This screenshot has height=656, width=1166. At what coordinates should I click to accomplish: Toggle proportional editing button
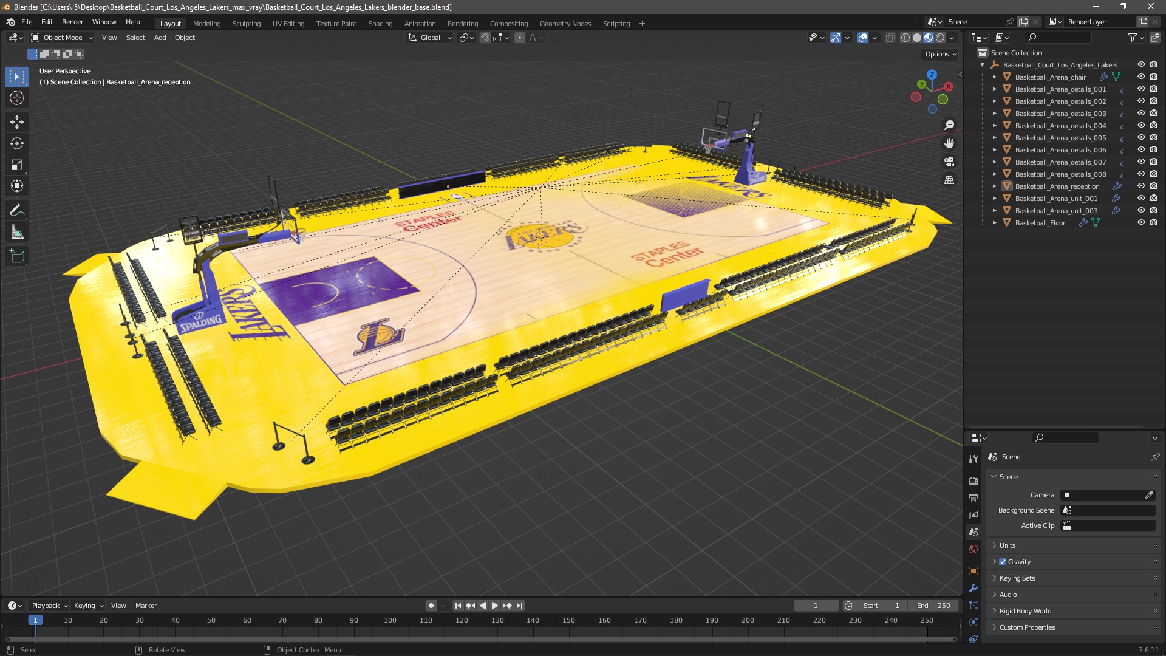520,38
